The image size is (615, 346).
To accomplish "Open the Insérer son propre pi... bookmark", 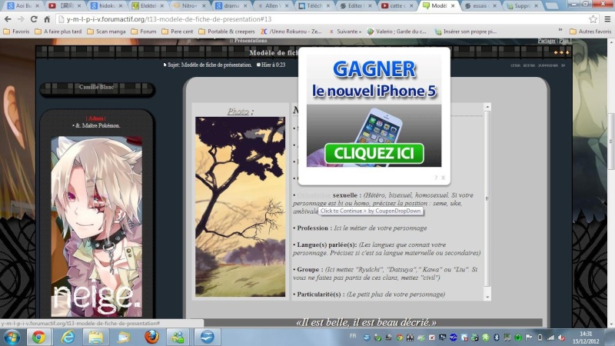I will click(x=466, y=32).
